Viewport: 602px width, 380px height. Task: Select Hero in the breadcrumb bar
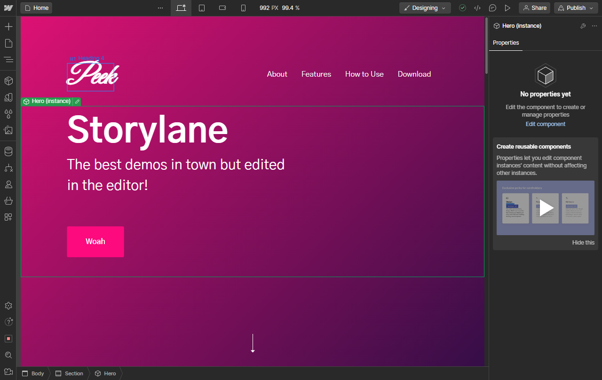[x=105, y=373]
